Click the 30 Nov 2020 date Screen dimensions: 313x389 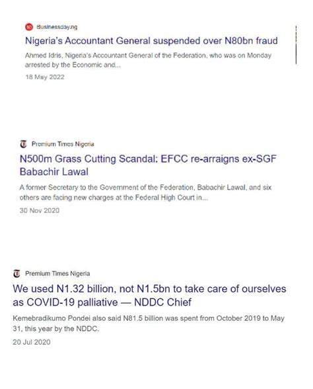pos(40,210)
